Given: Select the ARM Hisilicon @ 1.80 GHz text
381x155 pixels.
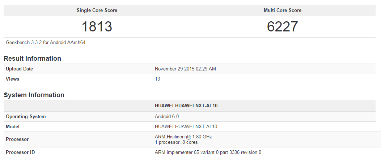Looking at the screenshot, I should (183, 137).
